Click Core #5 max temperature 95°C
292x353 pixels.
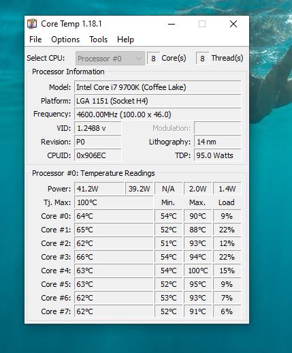pyautogui.click(x=197, y=284)
